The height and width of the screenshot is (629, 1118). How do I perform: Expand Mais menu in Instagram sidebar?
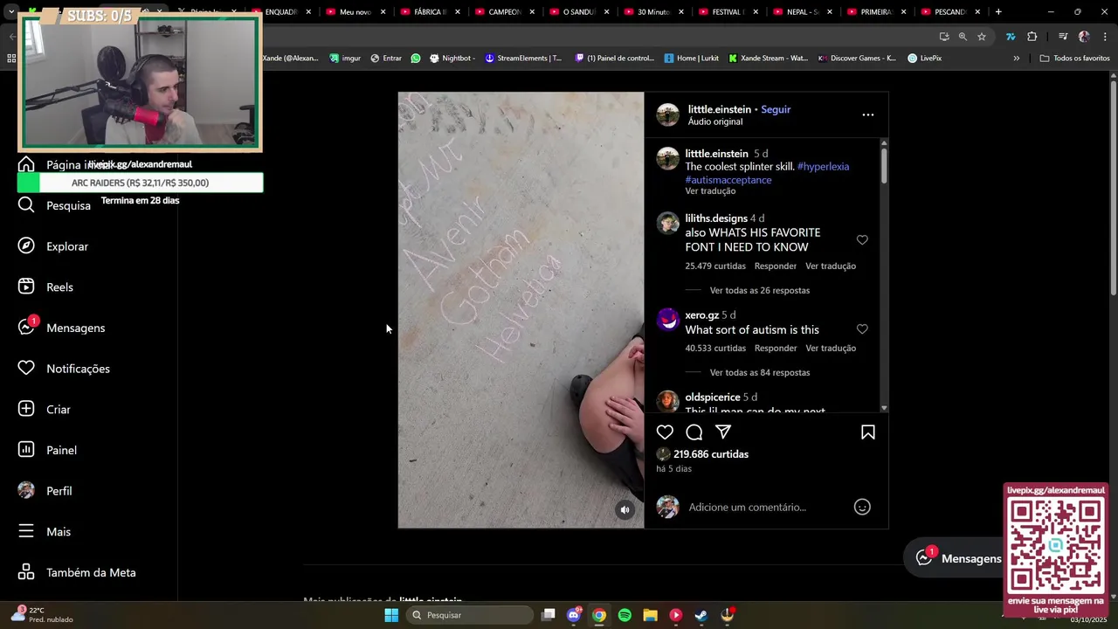45,531
